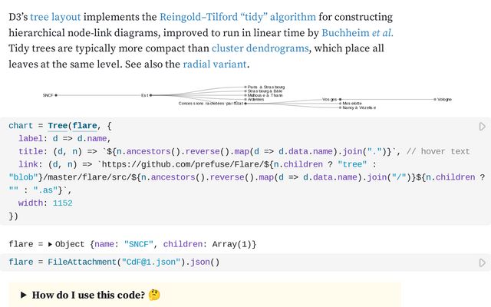Click the flare variable reference in chart code
Viewport: 491px width, 307px height.
(x=84, y=126)
